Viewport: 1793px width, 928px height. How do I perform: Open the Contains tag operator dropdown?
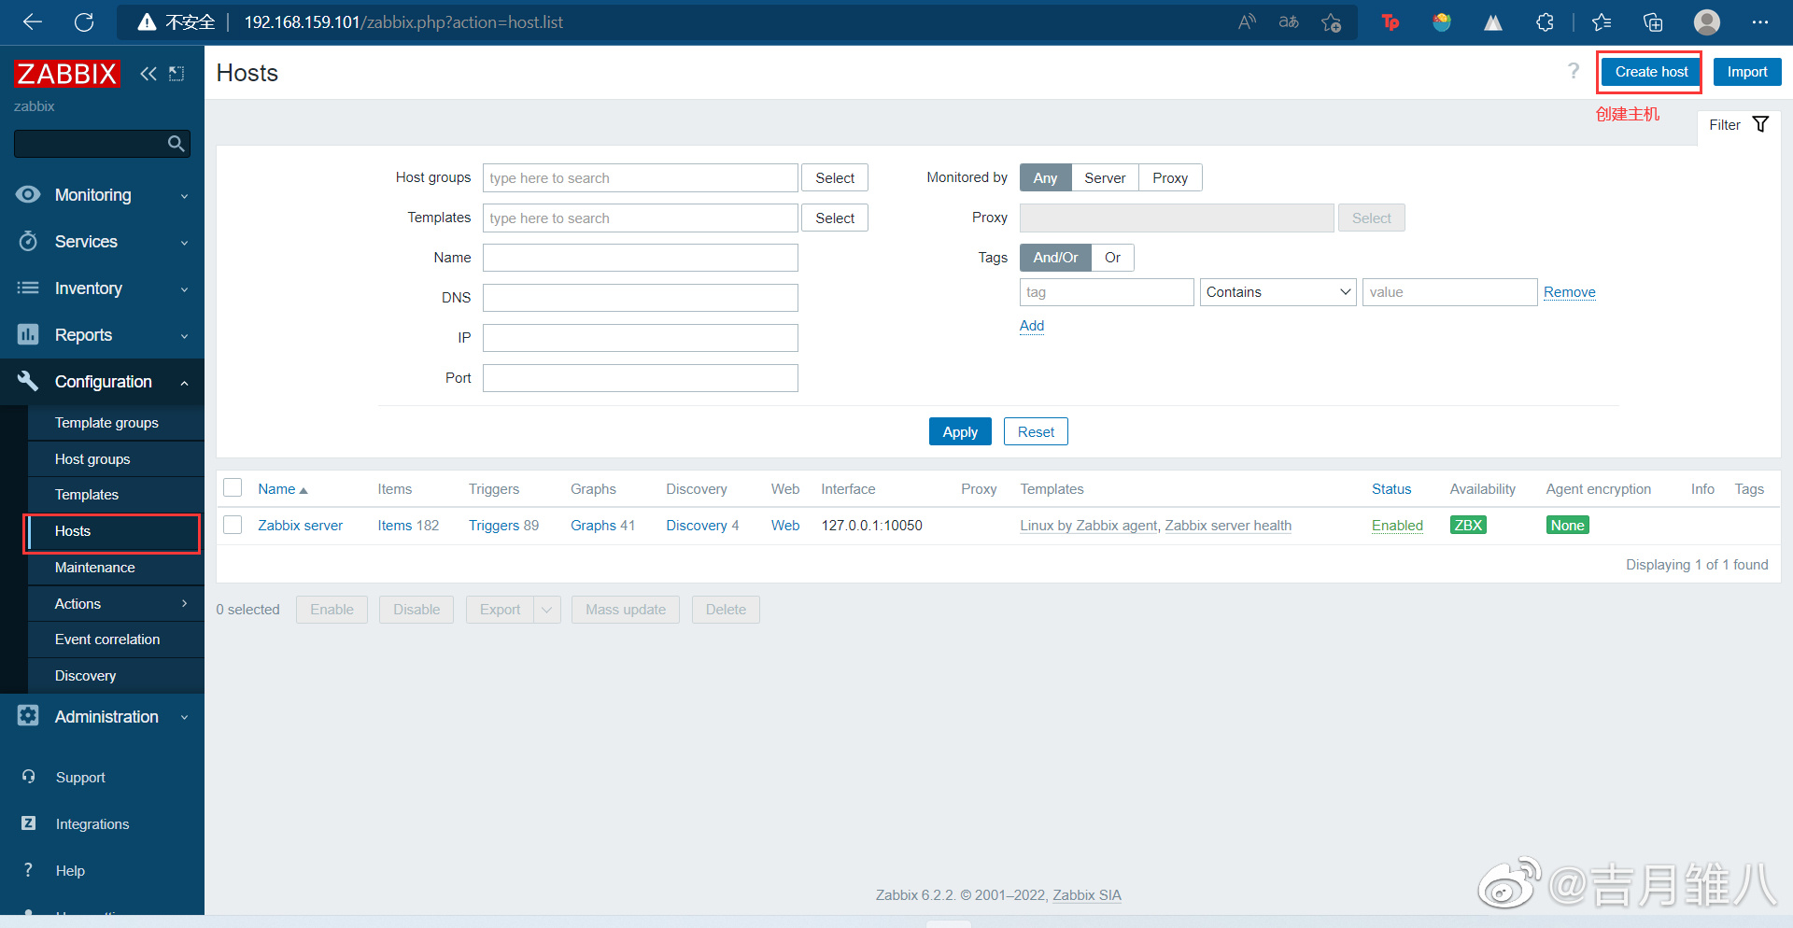[1278, 292]
